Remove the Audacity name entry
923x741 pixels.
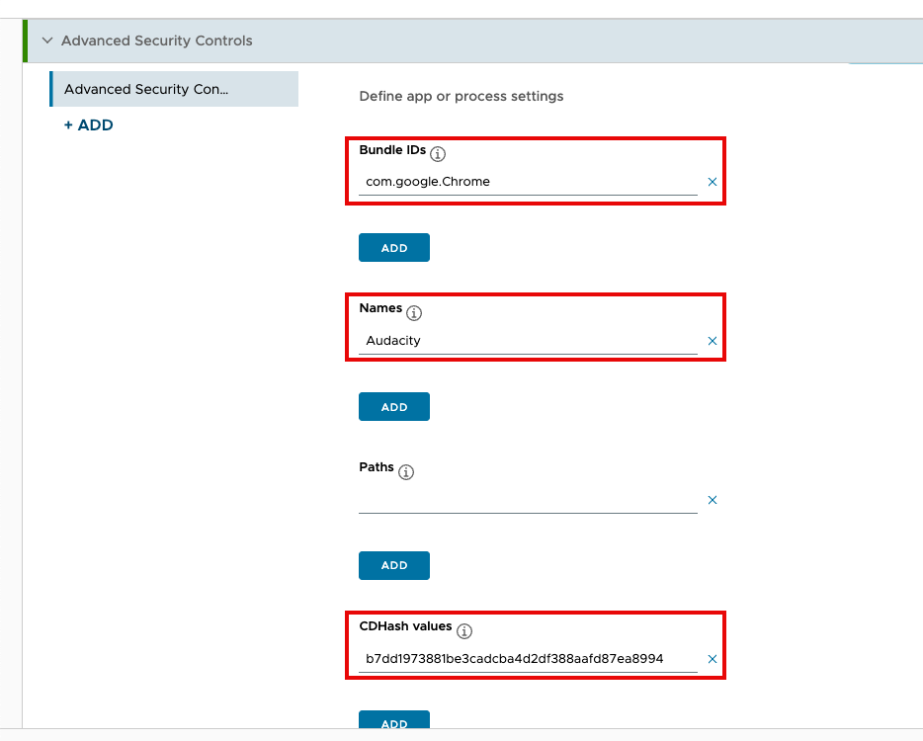[713, 341]
